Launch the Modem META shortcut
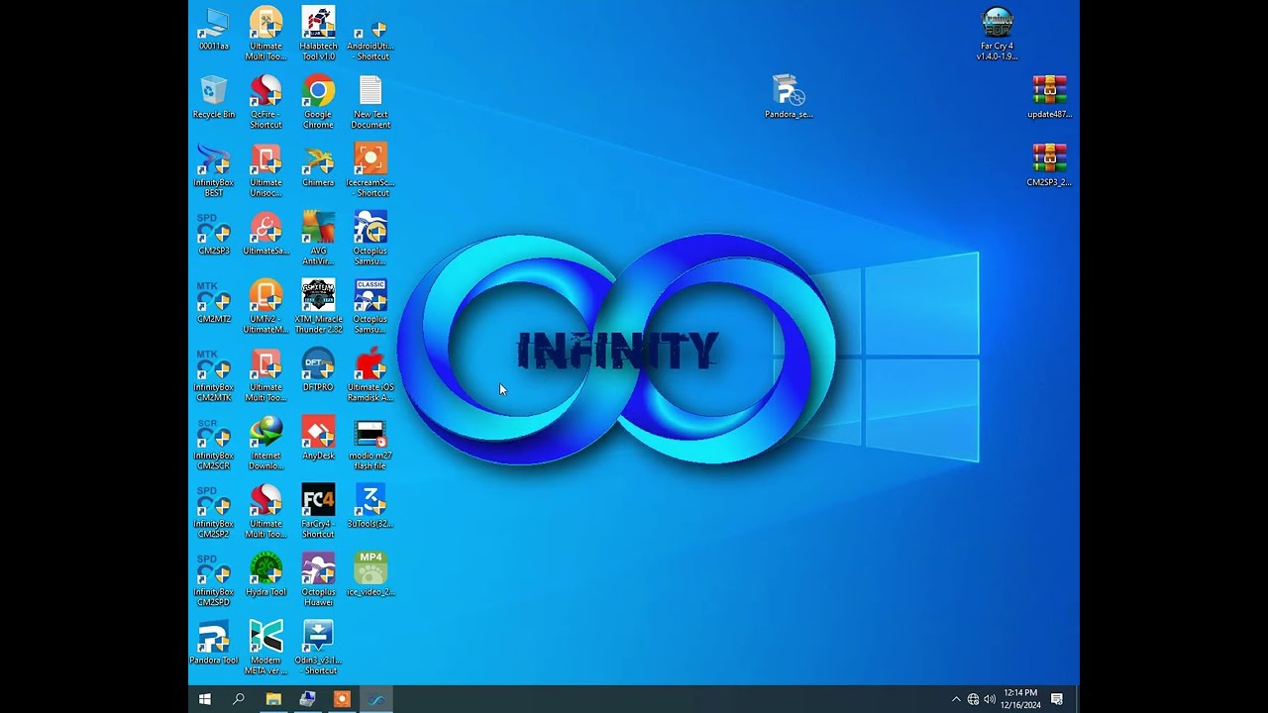Image resolution: width=1268 pixels, height=713 pixels. pos(265,648)
